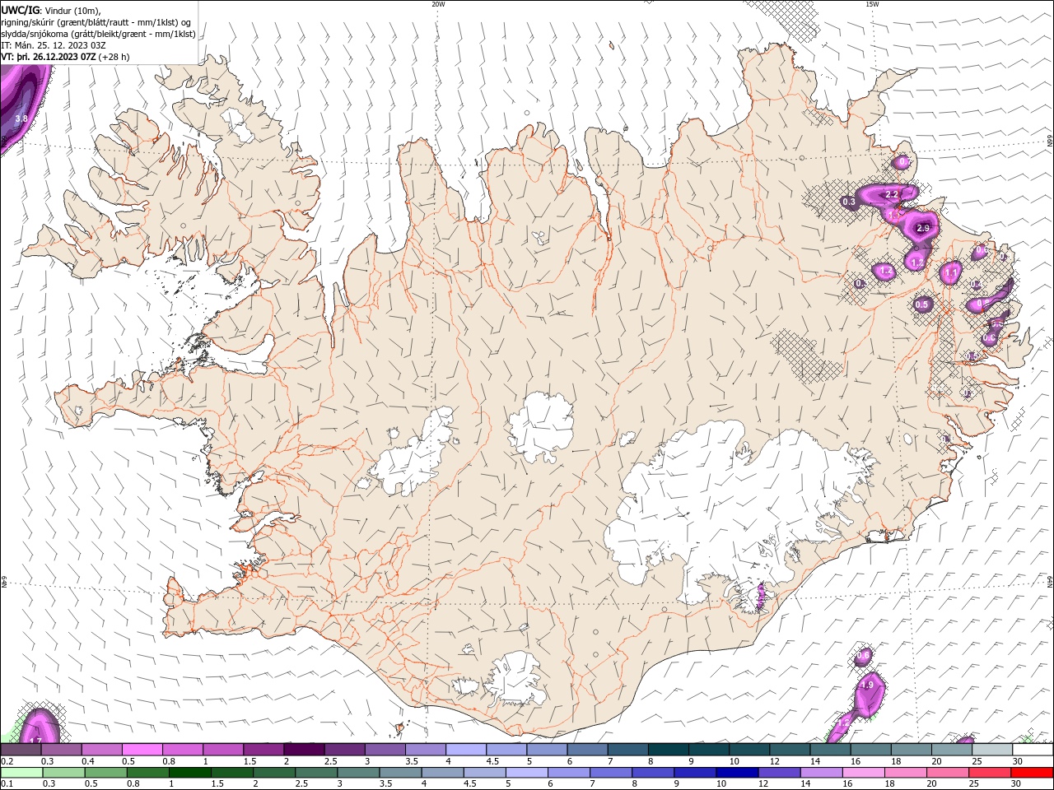Pick the dusky purple swatch between 0.2 and 0.3

tap(21, 750)
